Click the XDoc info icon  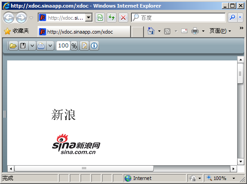[x=94, y=46]
